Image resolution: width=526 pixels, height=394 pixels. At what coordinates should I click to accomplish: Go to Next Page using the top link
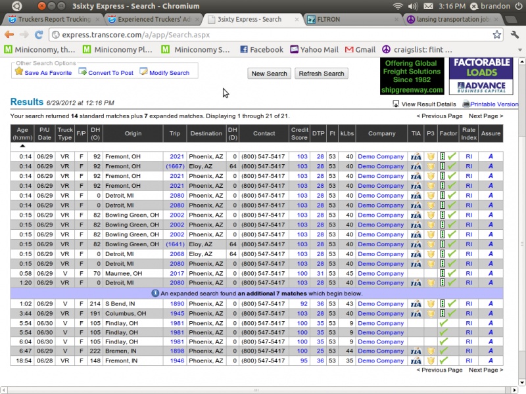(486, 116)
